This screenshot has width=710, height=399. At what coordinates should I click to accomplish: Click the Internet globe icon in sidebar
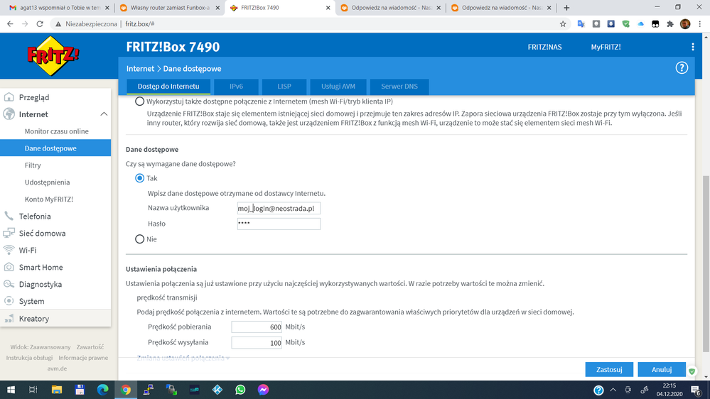click(9, 114)
